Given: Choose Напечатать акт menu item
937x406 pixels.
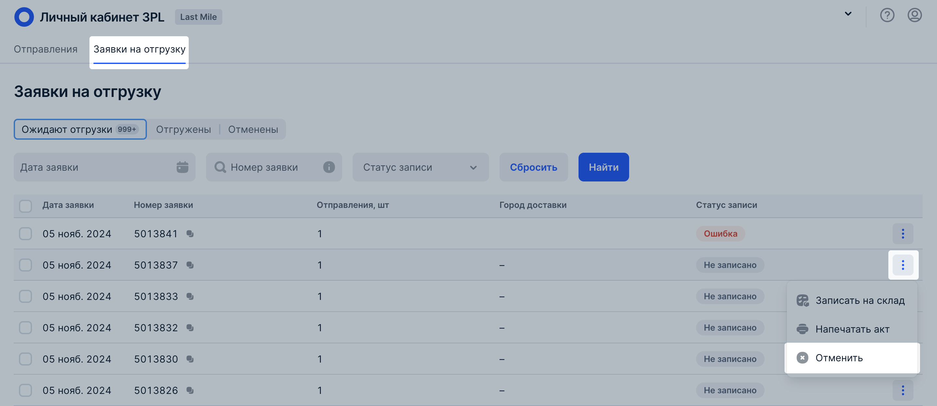Looking at the screenshot, I should coord(852,329).
